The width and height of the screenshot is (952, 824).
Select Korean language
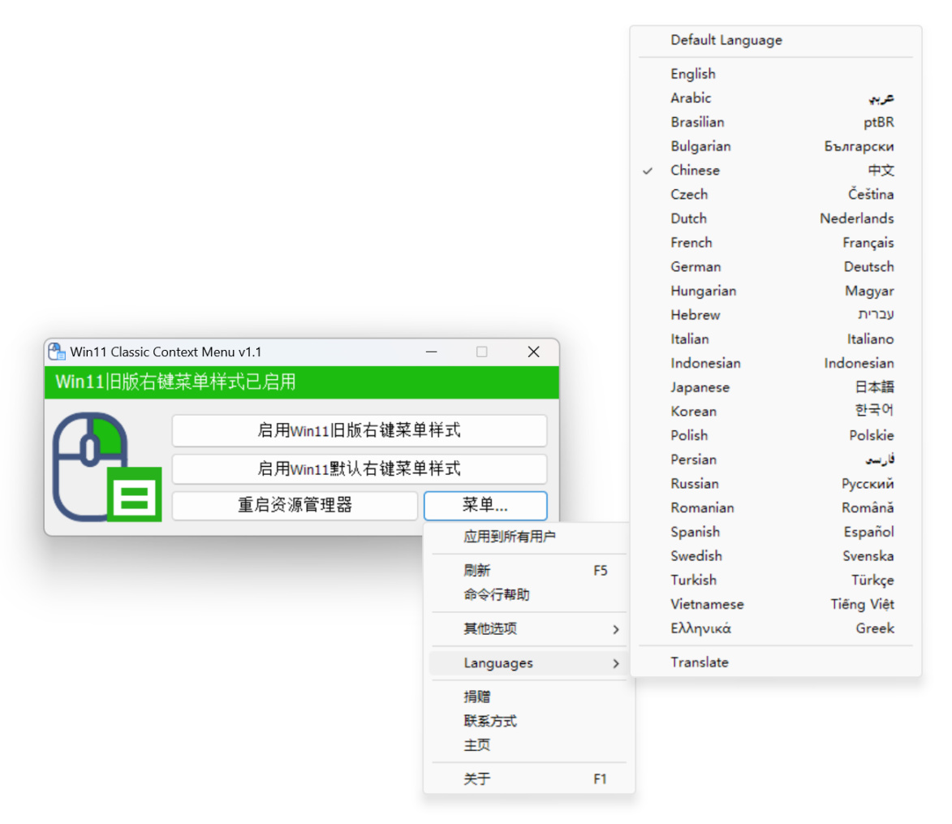(x=775, y=412)
